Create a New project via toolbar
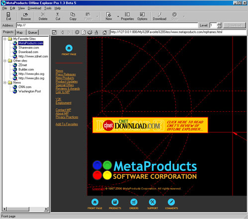This screenshot has height=219, width=248. tap(109, 16)
